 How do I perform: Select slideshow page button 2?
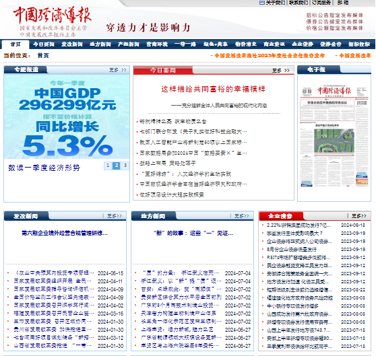tap(117, 166)
